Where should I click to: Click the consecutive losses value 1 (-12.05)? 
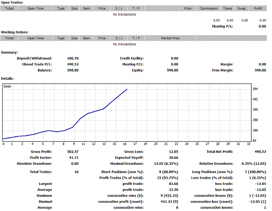[x=258, y=196]
